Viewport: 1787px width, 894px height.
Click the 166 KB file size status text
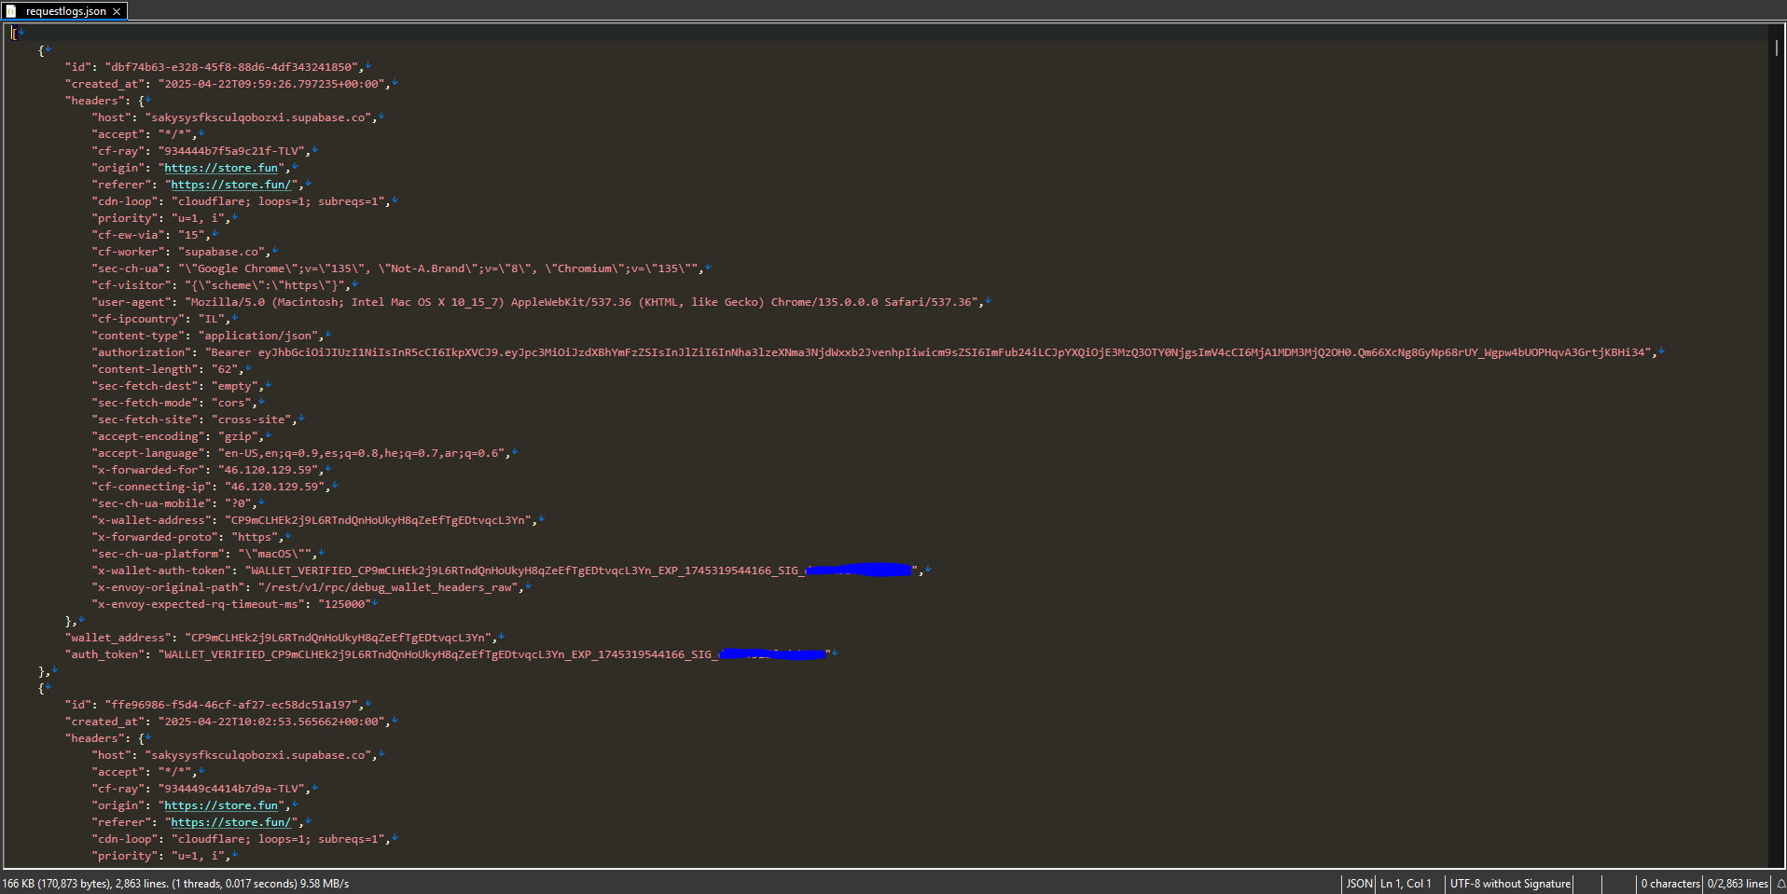pos(175,884)
